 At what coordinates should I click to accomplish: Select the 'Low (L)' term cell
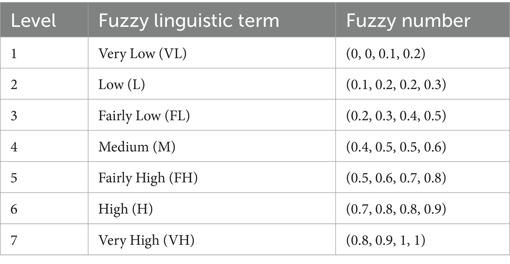[122, 85]
